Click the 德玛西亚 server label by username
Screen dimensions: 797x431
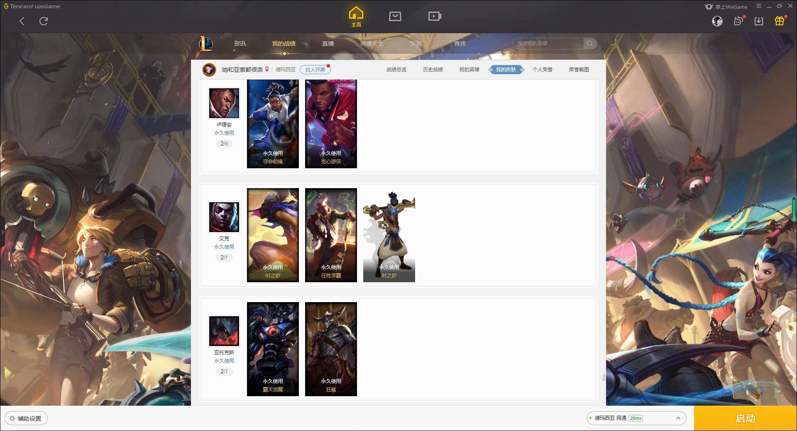(286, 70)
